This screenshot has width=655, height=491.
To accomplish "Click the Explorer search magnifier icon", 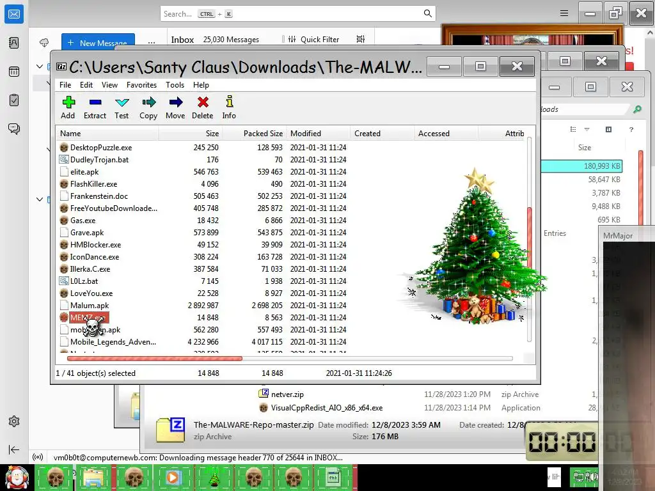I will [637, 109].
